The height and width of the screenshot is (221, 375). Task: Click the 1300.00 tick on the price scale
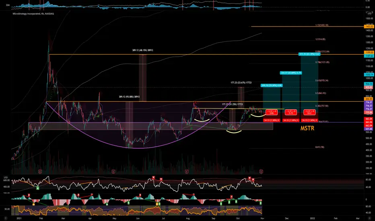click(x=369, y=42)
